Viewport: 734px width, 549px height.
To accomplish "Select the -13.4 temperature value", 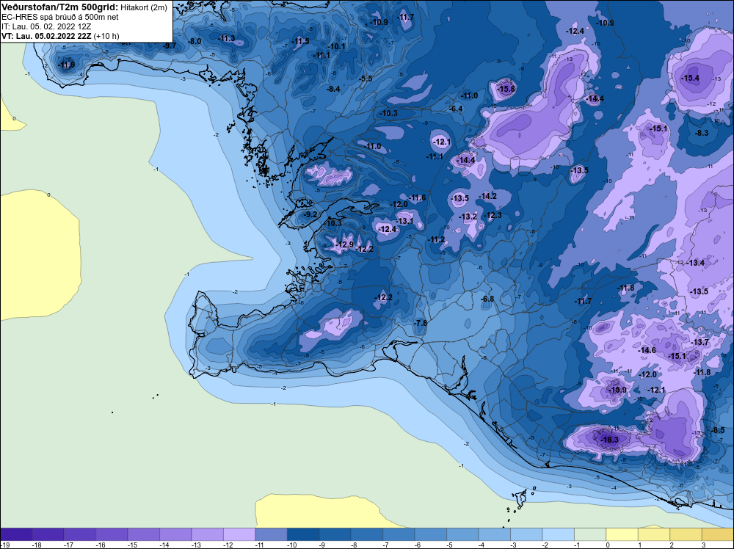I will [695, 263].
